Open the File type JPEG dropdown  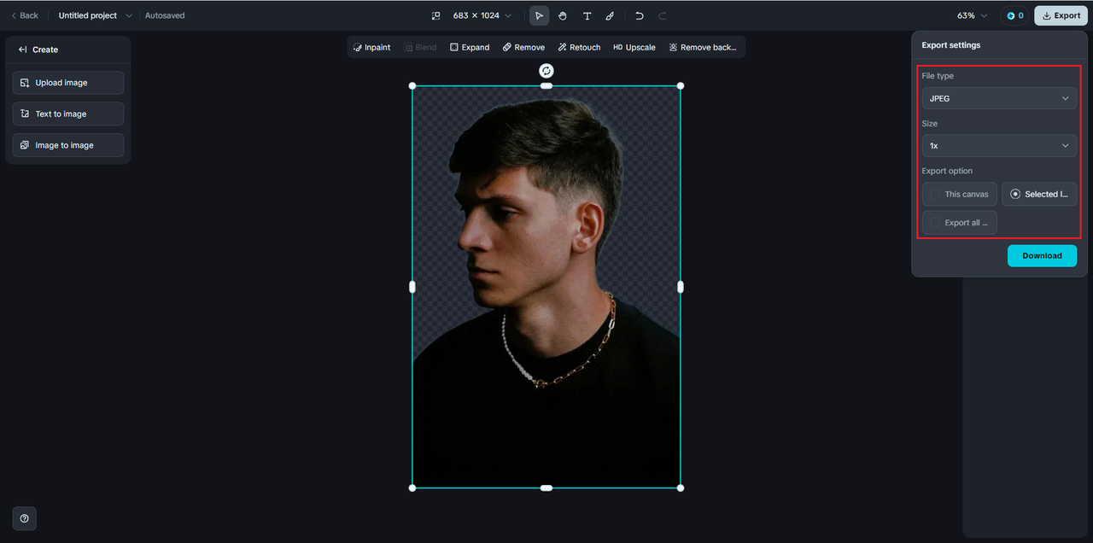[999, 98]
